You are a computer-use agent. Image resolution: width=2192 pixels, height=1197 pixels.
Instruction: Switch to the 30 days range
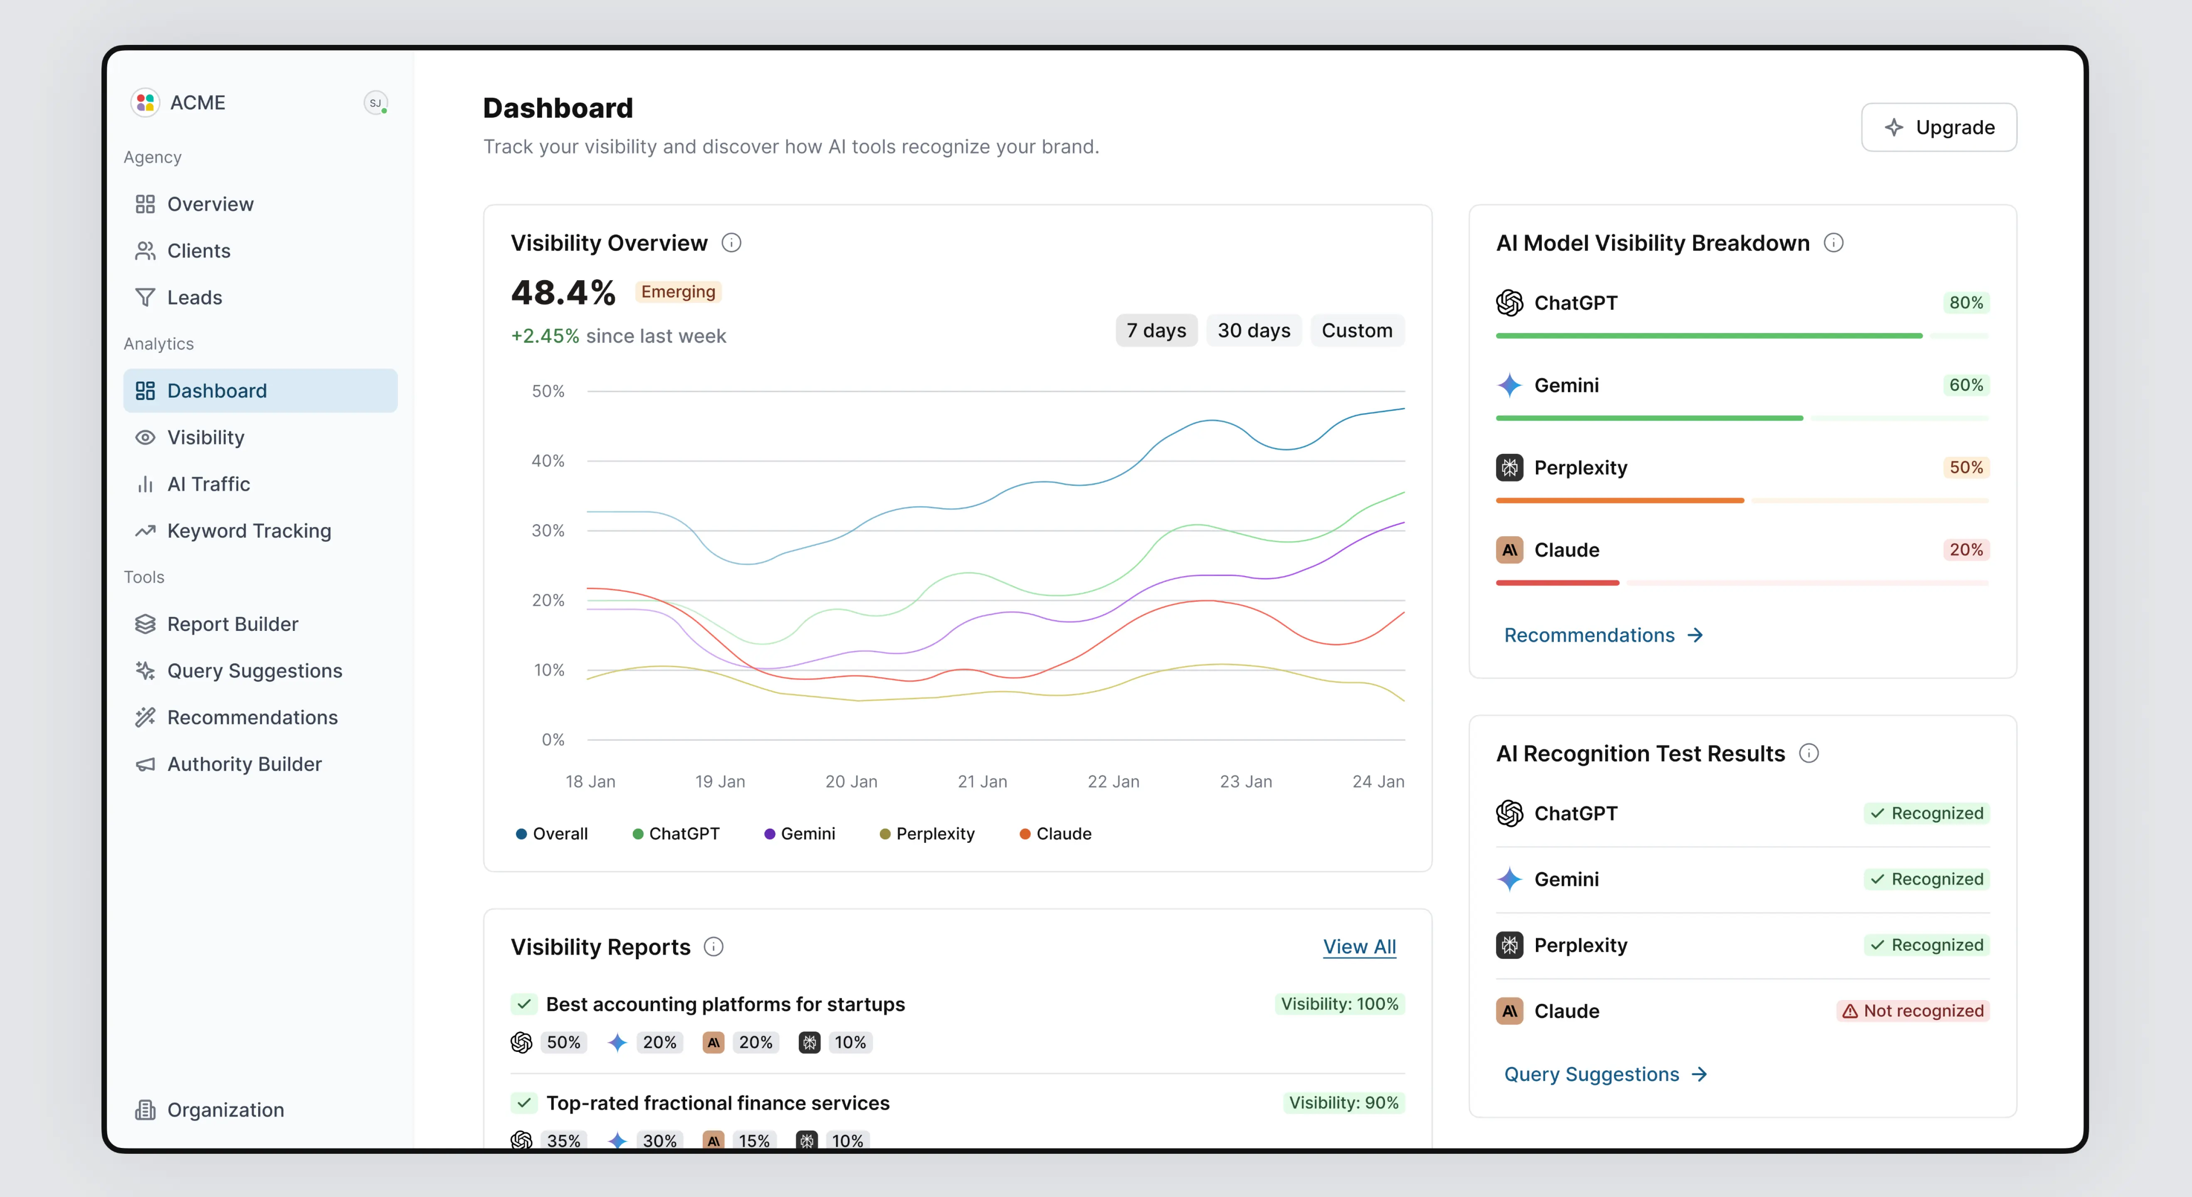pos(1254,330)
